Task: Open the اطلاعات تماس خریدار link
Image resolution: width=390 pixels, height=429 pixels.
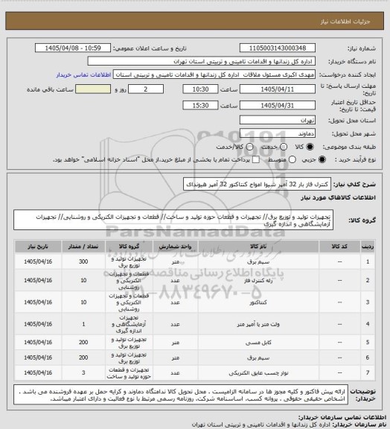Action: pyautogui.click(x=83, y=74)
